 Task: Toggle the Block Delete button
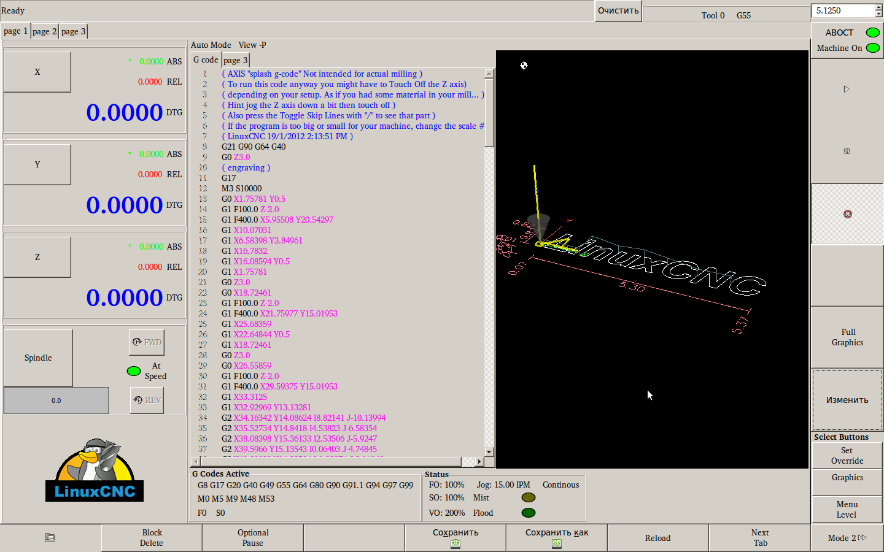tap(152, 538)
